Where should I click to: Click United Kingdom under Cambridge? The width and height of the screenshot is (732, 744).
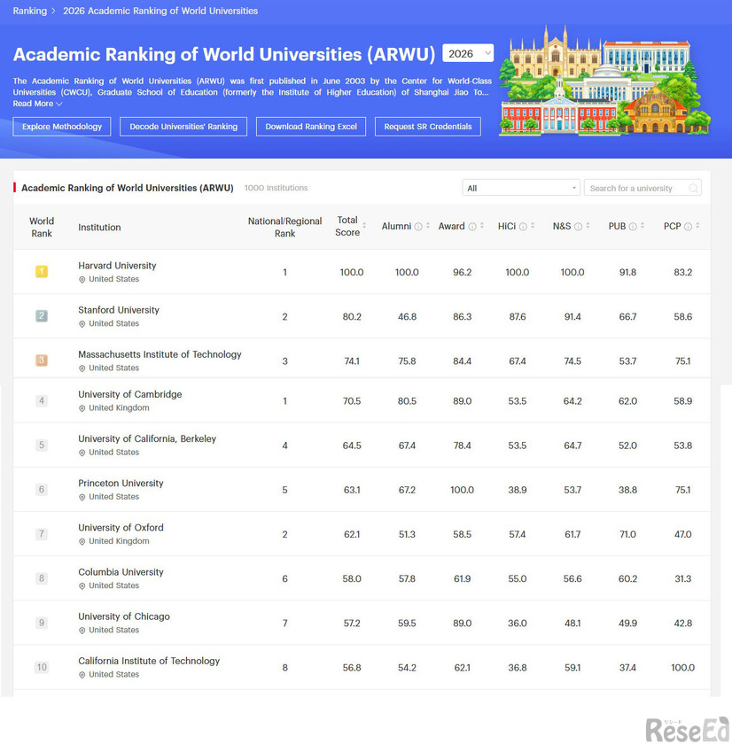(x=119, y=408)
